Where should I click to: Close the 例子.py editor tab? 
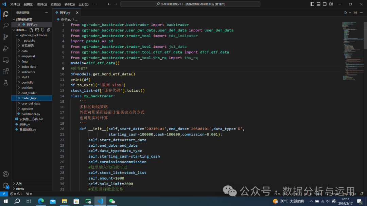(77, 13)
